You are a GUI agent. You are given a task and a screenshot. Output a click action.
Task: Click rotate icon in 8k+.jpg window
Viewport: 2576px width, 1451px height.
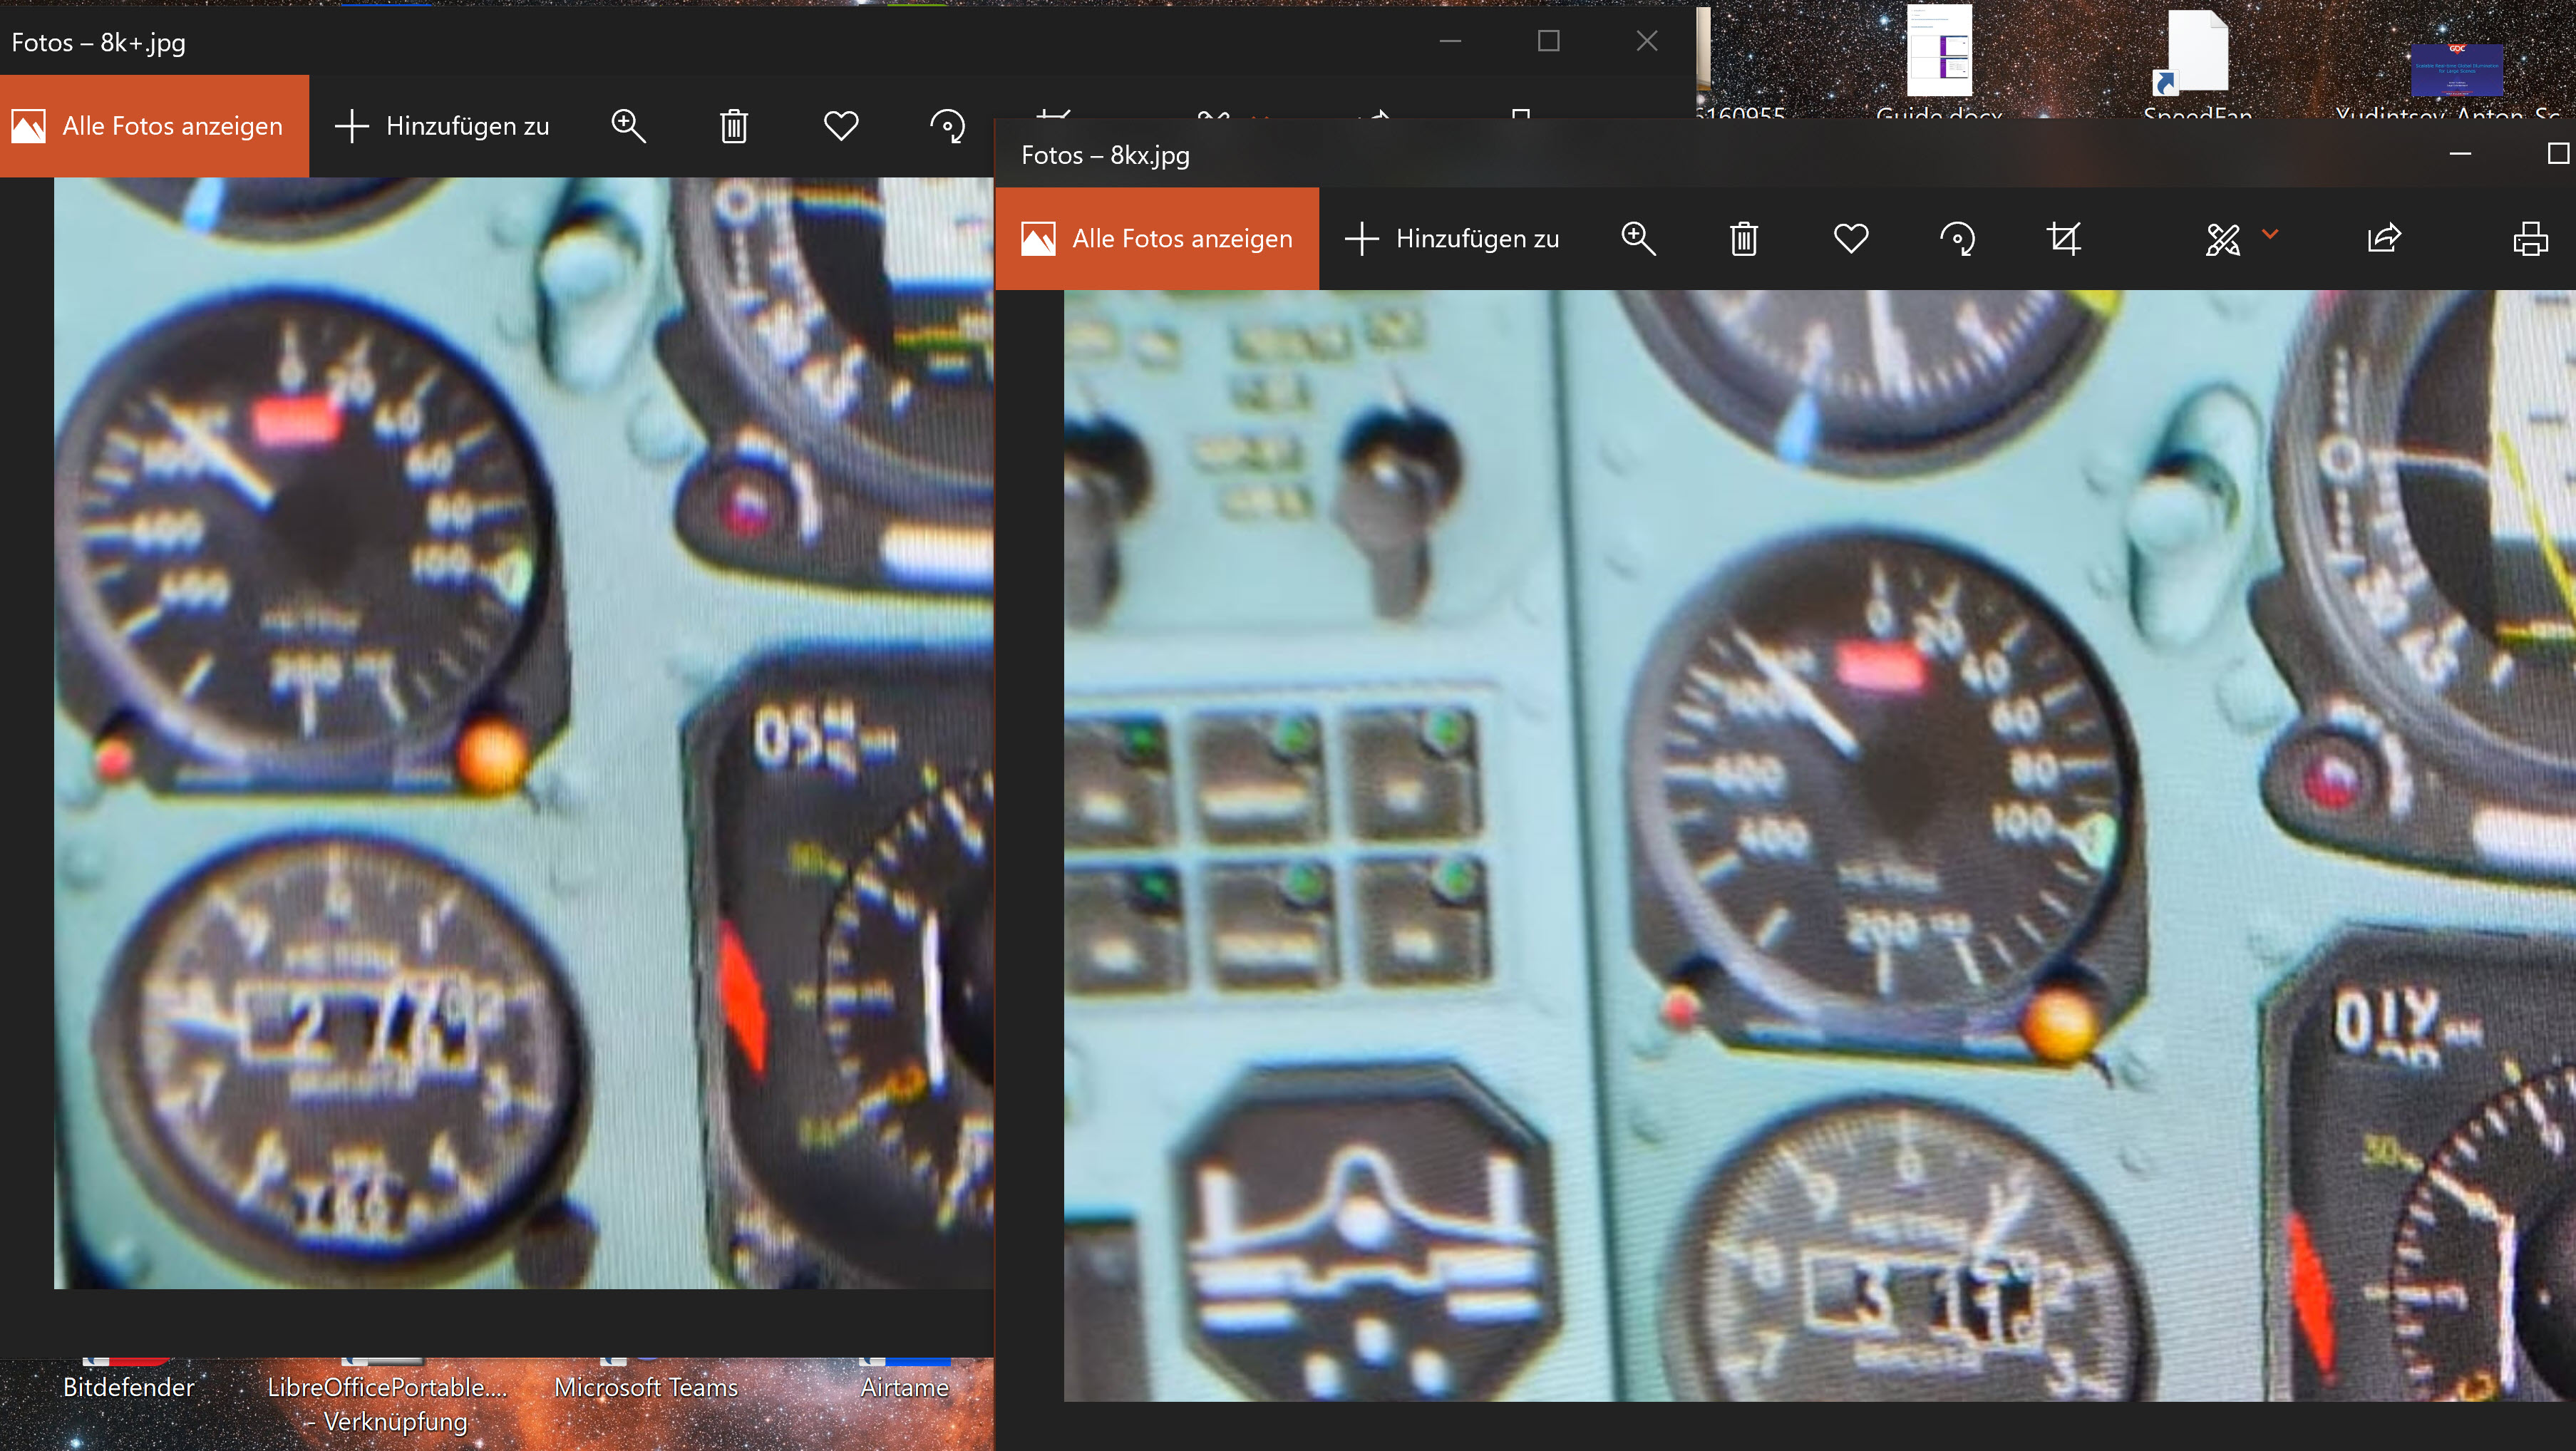coord(947,126)
